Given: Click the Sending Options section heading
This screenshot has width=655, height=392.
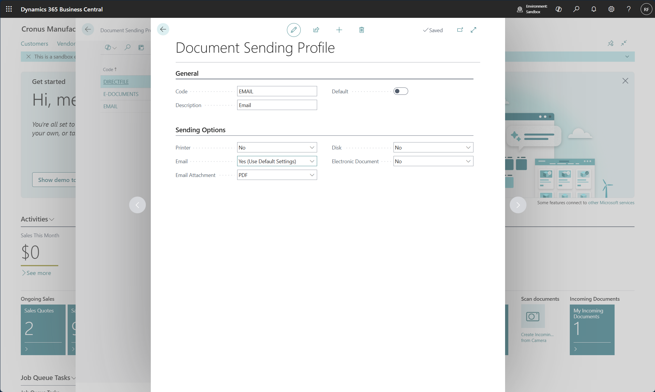Looking at the screenshot, I should pos(200,130).
